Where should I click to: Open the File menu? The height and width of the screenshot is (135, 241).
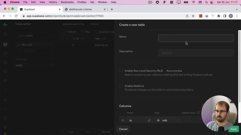tap(25, 2)
